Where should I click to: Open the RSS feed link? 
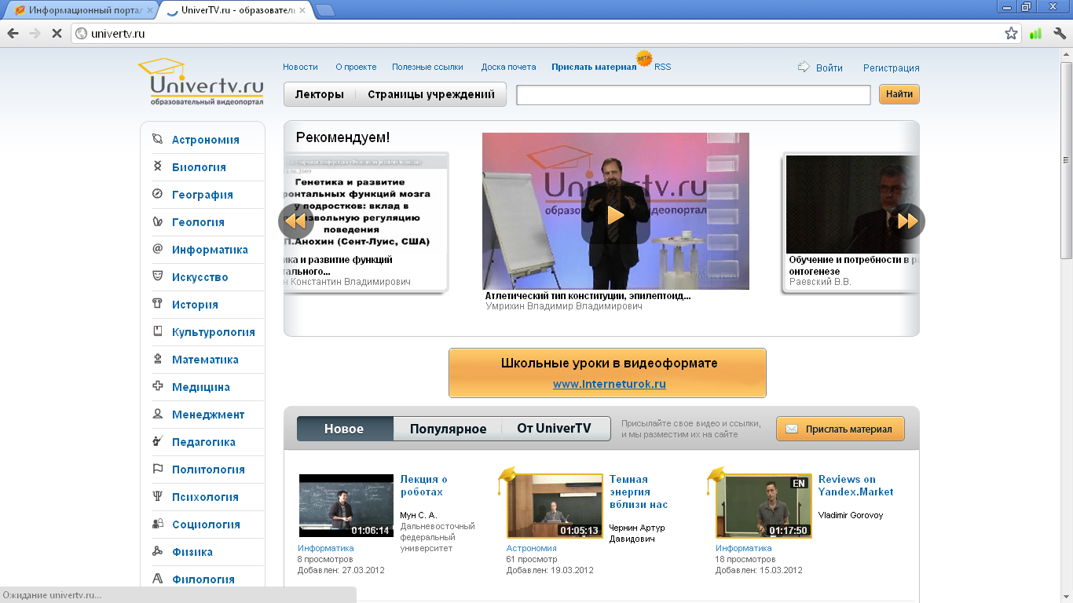[x=663, y=67]
